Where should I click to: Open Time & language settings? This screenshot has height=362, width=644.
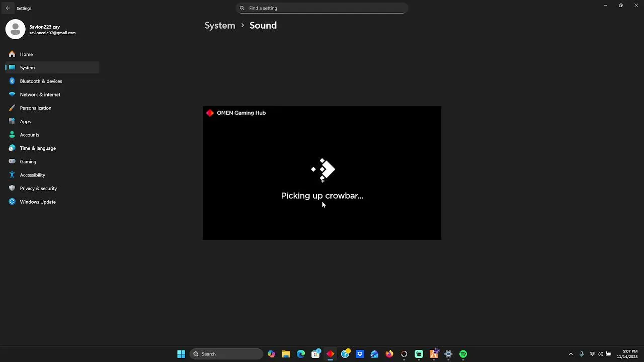tap(52, 148)
